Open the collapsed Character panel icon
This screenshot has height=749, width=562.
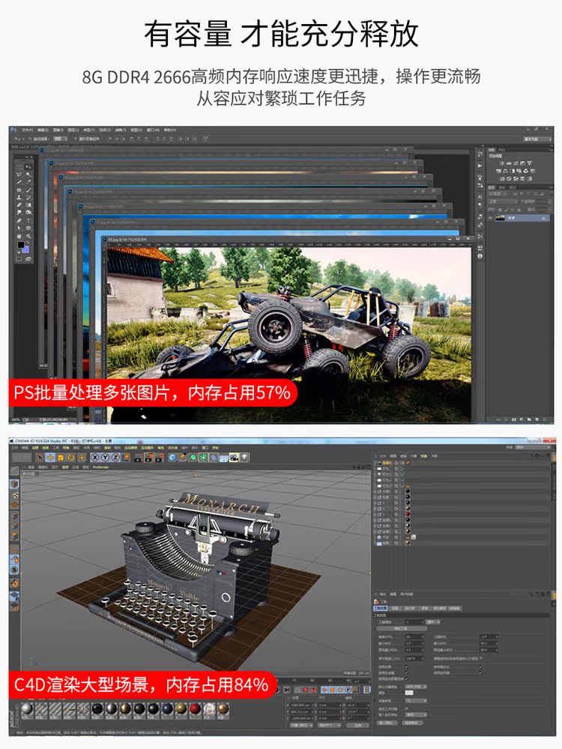click(480, 197)
